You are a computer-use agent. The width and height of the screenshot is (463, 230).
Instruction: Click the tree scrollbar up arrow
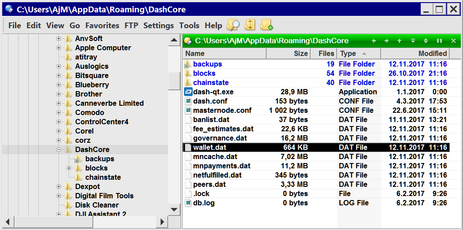coord(174,41)
